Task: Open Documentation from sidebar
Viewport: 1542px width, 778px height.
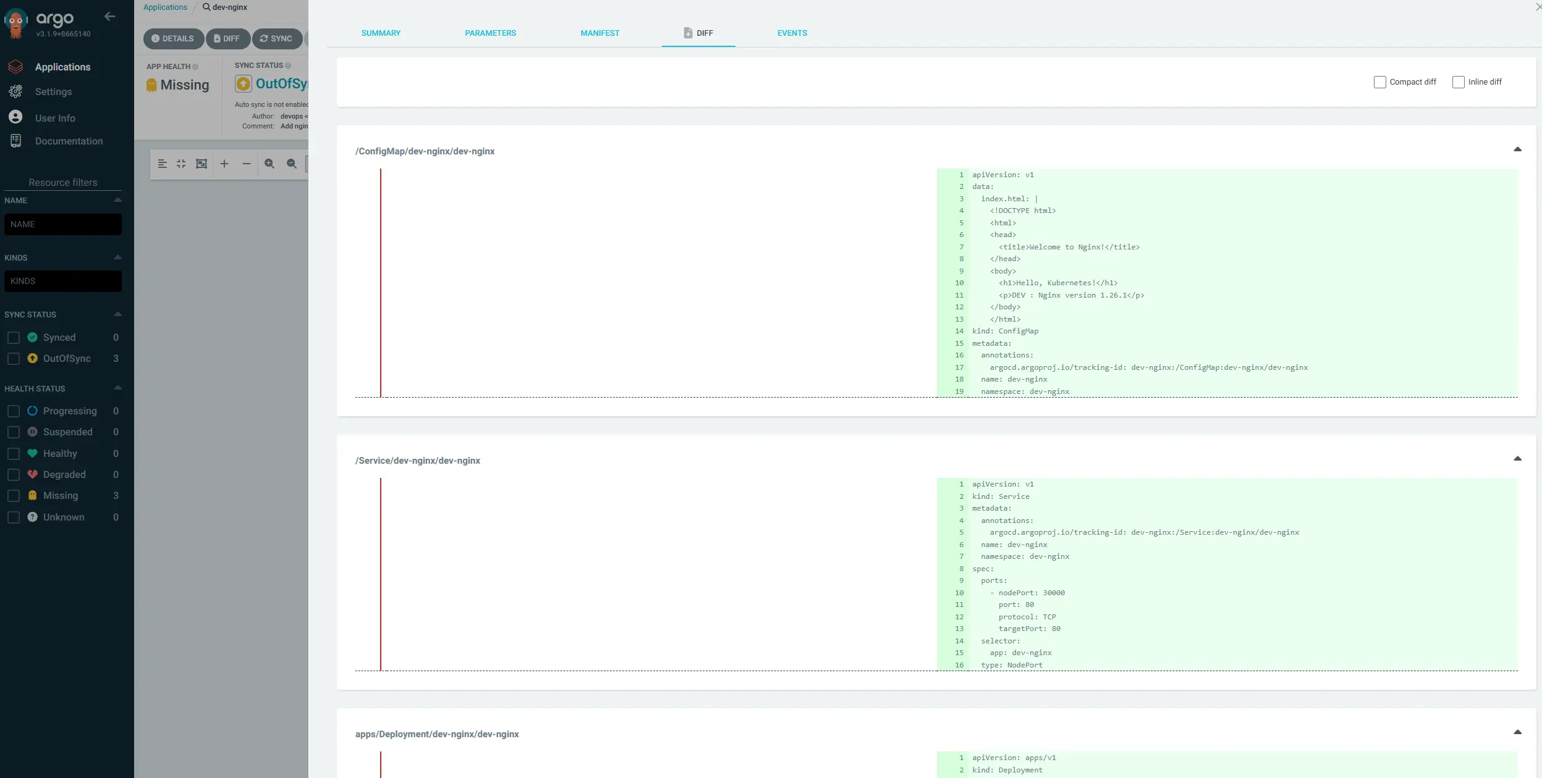Action: coord(69,141)
